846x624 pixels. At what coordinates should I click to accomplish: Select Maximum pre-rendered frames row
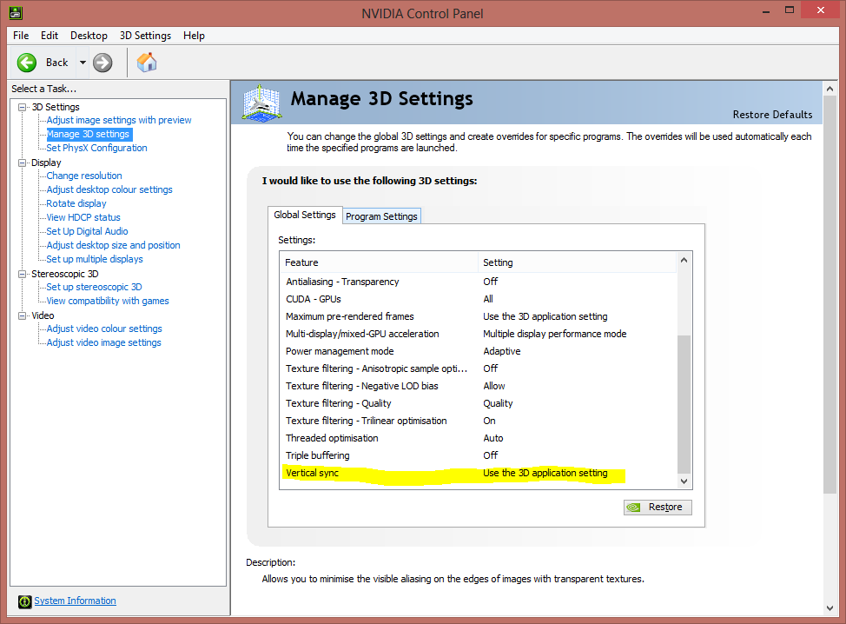(x=479, y=317)
